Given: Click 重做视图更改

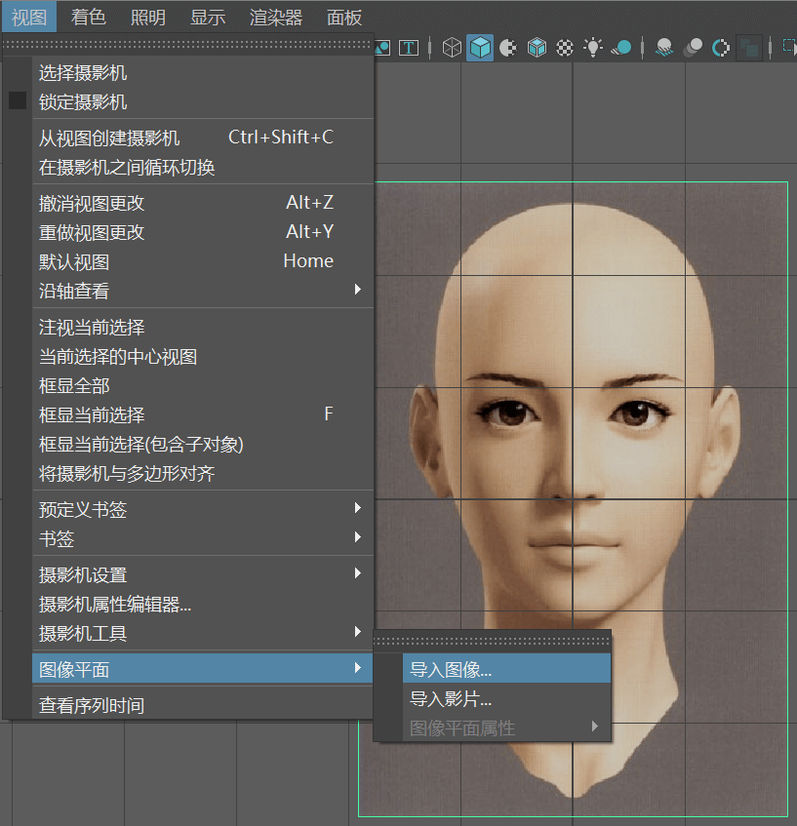Looking at the screenshot, I should [203, 232].
